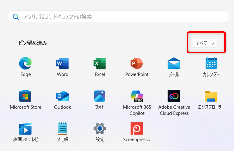234x151 pixels.
Task: Launch the 映画 & テレビ app
Action: (25, 129)
